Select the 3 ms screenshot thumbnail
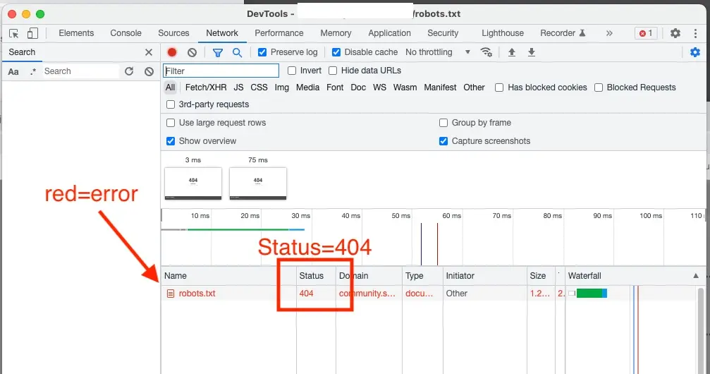 193,183
